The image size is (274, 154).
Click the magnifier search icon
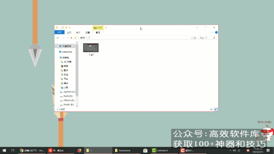tap(214, 38)
